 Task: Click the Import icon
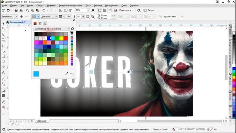(61, 10)
